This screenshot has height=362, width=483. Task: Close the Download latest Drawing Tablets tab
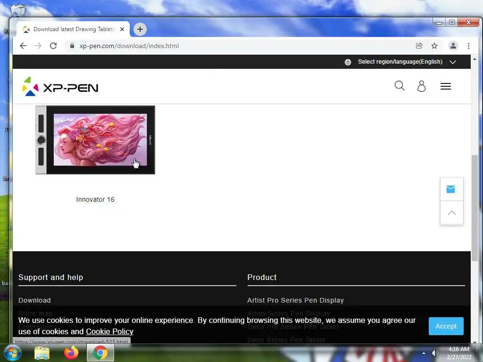(x=122, y=29)
